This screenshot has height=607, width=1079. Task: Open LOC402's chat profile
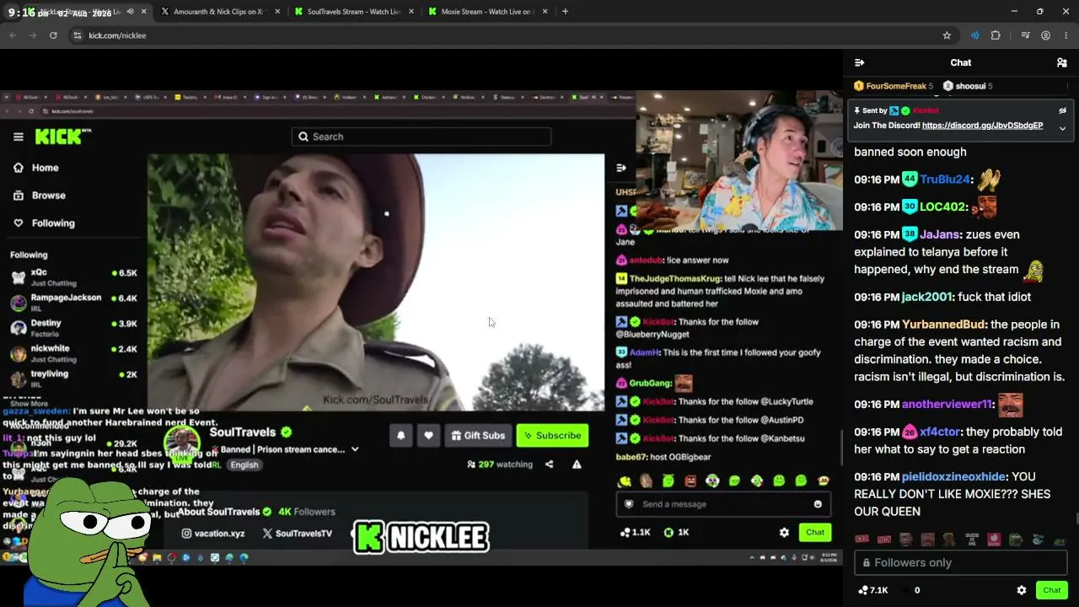click(942, 207)
